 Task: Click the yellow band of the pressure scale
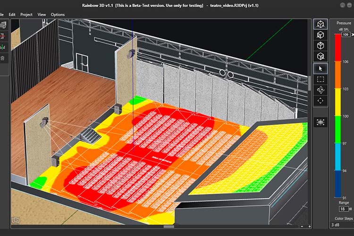(x=338, y=102)
